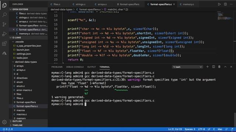Image resolution: width=236 pixels, height=132 pixels.
Task: Change end of line sequence 'LF'
Action: (209, 129)
